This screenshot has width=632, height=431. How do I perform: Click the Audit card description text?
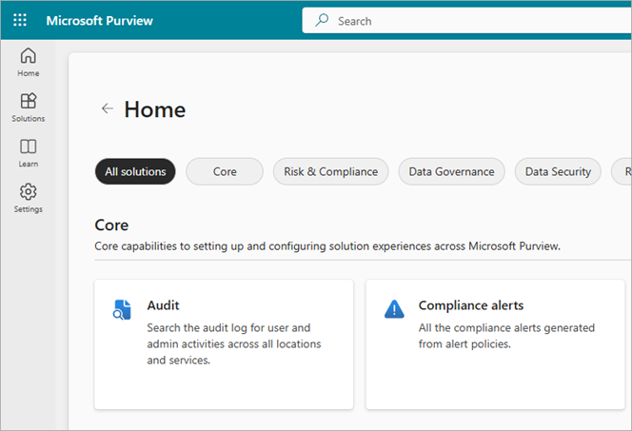click(x=233, y=343)
